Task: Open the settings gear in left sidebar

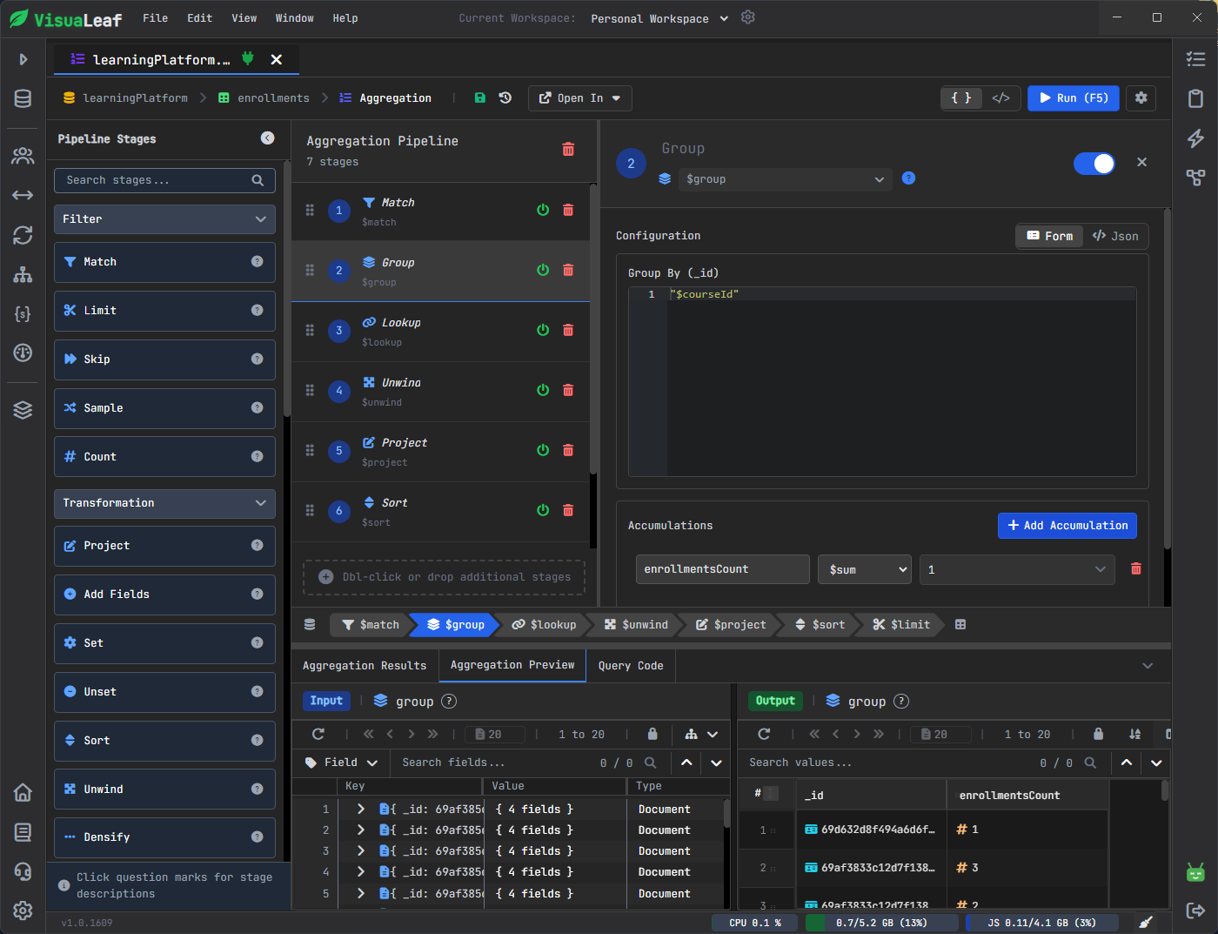Action: click(x=23, y=910)
